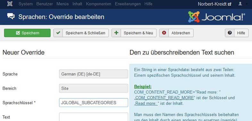Click the Beispiel: heading text

tap(143, 87)
